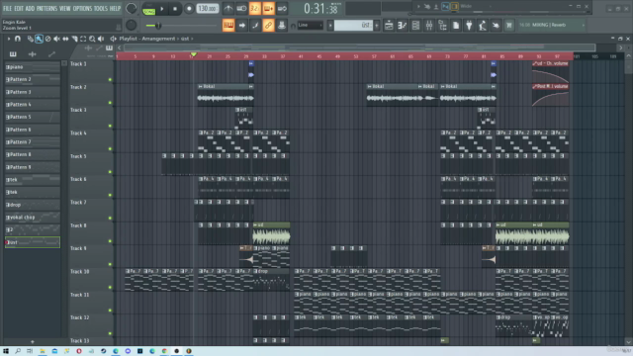Open the Playlist options menu arrow
This screenshot has height=356, width=633.
[8, 39]
